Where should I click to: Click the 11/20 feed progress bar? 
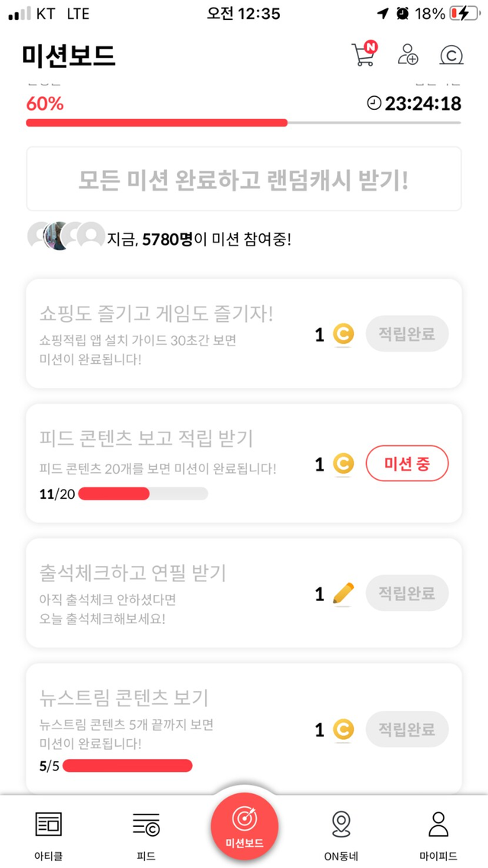143,494
